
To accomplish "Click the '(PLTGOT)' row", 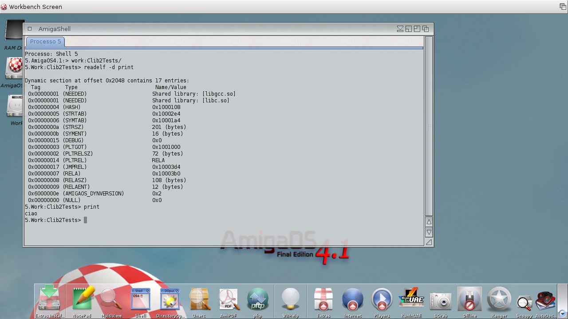I will (x=104, y=147).
